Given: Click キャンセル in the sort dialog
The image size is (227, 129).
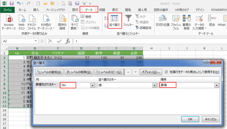Looking at the screenshot, I should pos(211,119).
